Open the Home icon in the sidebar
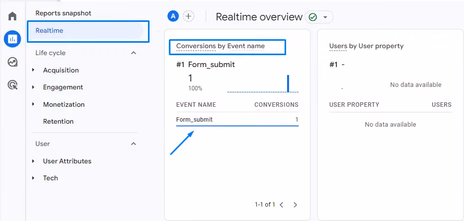The width and height of the screenshot is (464, 221). (x=12, y=16)
